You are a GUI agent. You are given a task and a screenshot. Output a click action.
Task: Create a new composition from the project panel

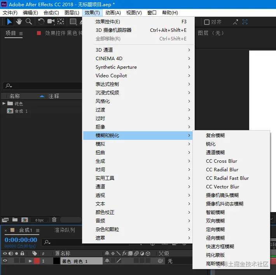pos(24,220)
